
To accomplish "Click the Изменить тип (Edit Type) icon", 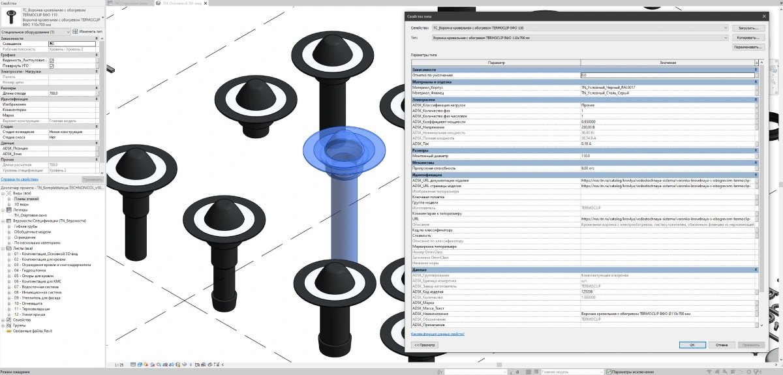I will click(x=74, y=31).
